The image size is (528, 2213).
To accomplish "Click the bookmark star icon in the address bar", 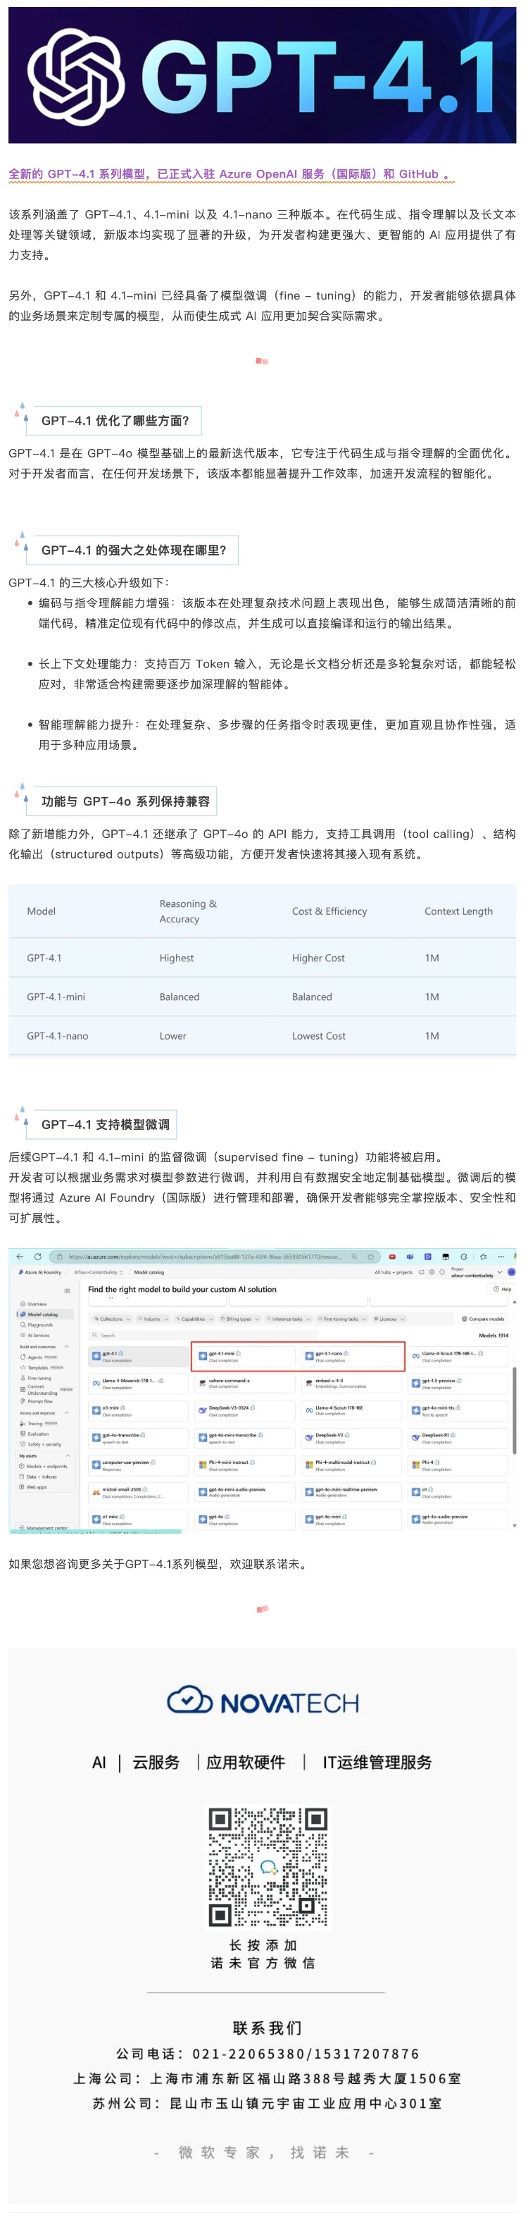I will pyautogui.click(x=371, y=1257).
